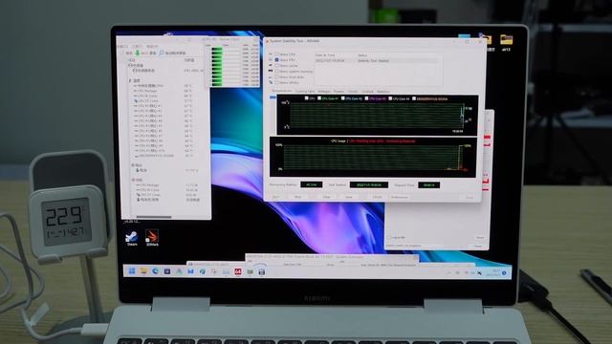Viewport: 612px width, 344px height.
Task: Enable Stress local disks checkbox
Action: point(276,76)
